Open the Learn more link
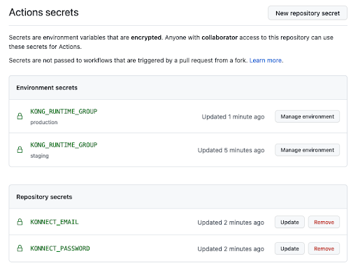 point(266,61)
